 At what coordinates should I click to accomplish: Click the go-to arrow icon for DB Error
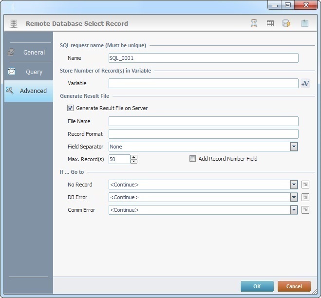[x=305, y=197]
